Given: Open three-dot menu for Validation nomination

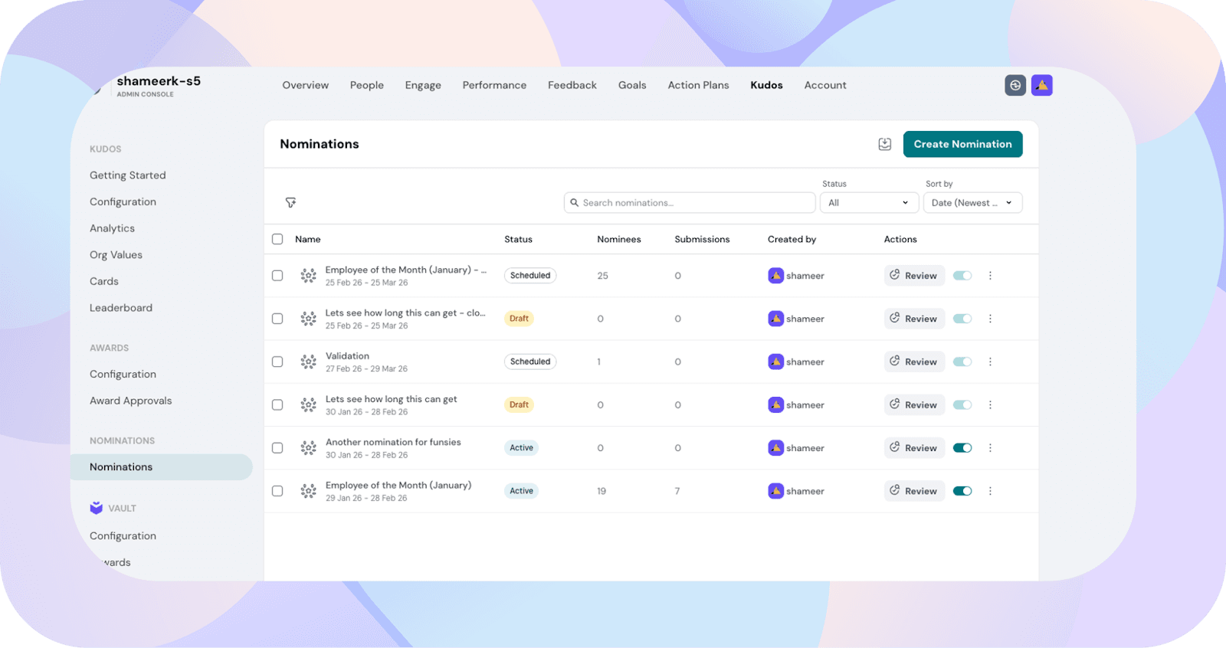Looking at the screenshot, I should (990, 362).
